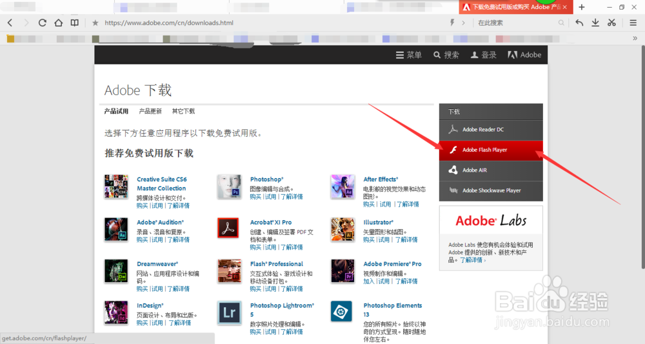Screen dimensions: 645x344
Task: Click 了解详情 under Adobe Labs
Action: [x=473, y=260]
